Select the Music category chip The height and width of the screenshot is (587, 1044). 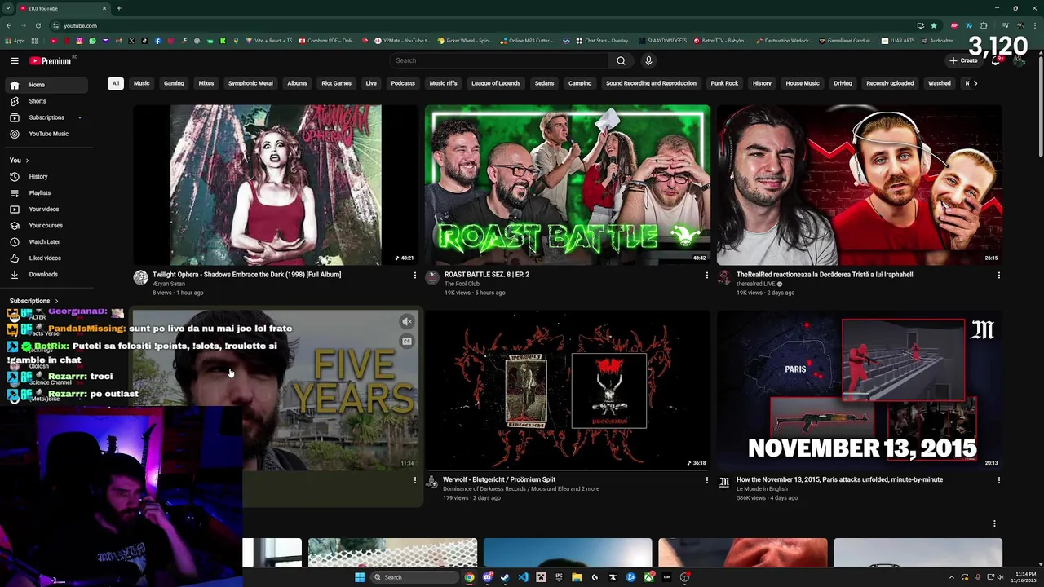[x=142, y=83]
